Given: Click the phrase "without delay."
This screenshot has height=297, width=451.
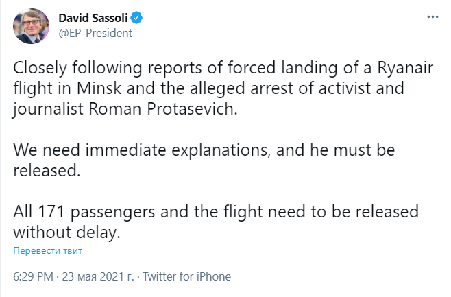Looking at the screenshot, I should click(x=66, y=233).
